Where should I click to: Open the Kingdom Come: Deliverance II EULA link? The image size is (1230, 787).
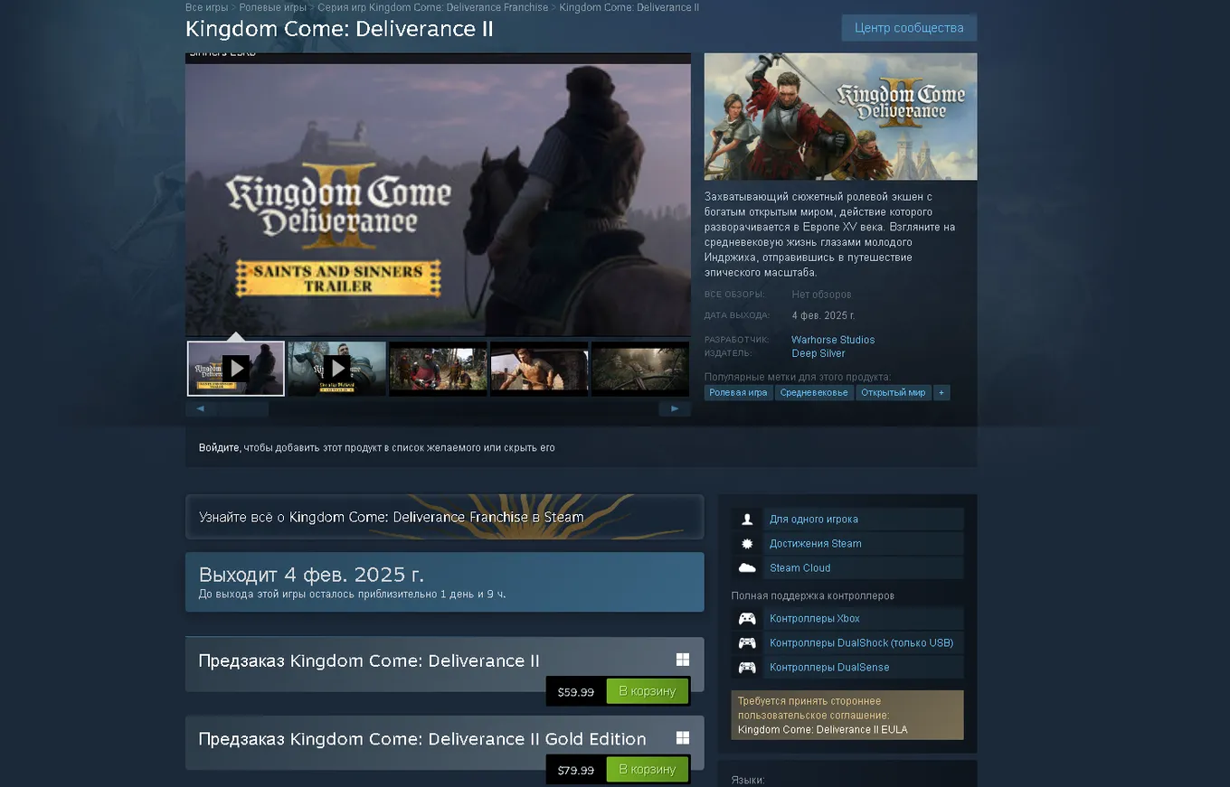point(823,729)
